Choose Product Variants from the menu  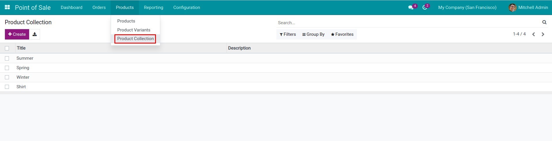point(134,30)
